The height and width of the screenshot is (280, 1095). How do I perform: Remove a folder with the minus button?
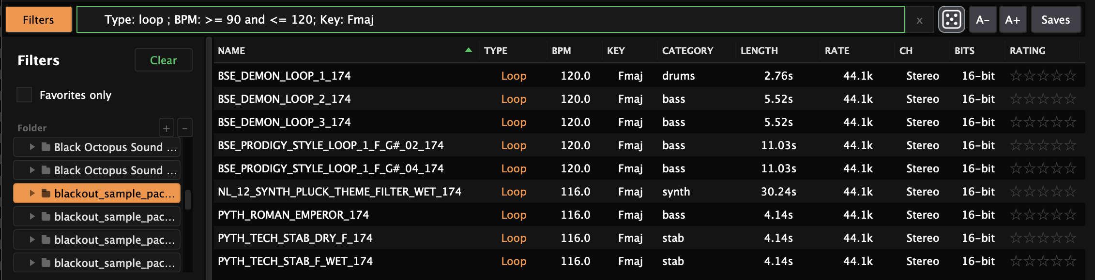click(x=185, y=128)
